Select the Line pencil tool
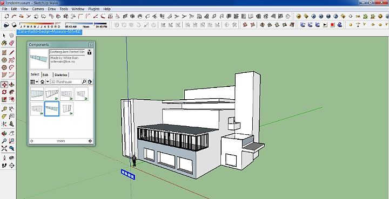 point(11,52)
